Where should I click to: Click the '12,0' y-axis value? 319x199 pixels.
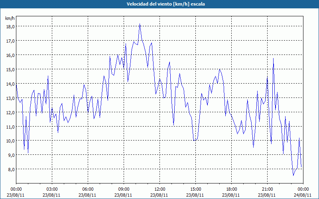[x=10, y=112]
